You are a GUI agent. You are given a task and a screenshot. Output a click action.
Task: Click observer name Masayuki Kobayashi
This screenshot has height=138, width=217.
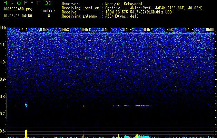click(x=124, y=4)
